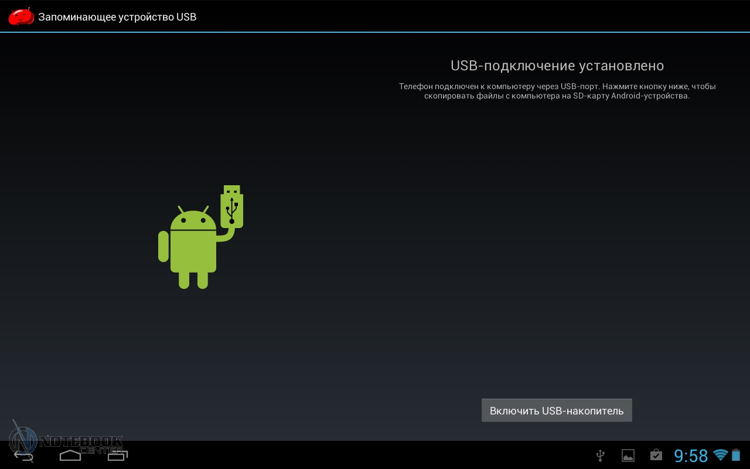The height and width of the screenshot is (469, 750).
Task: Tap the shopping bag notification icon
Action: tap(656, 456)
